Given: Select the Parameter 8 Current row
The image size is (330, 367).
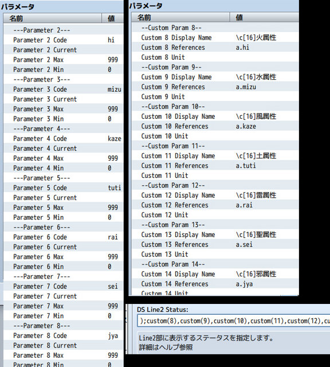Looking at the screenshot, I should [64, 345].
